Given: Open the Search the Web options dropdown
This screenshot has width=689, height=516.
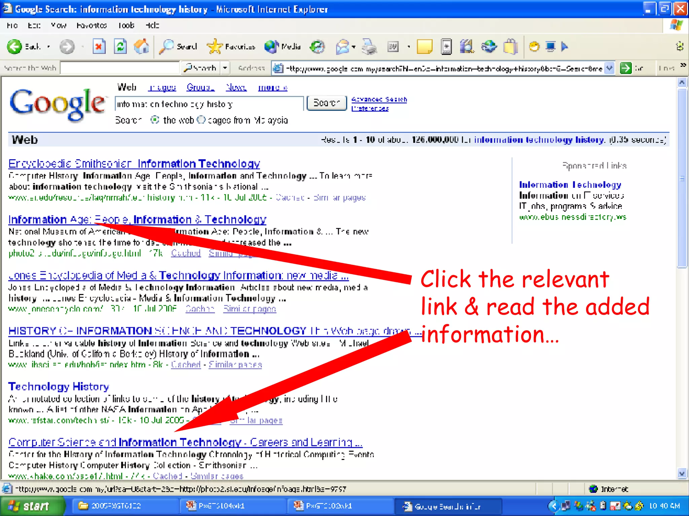Looking at the screenshot, I should tap(225, 68).
